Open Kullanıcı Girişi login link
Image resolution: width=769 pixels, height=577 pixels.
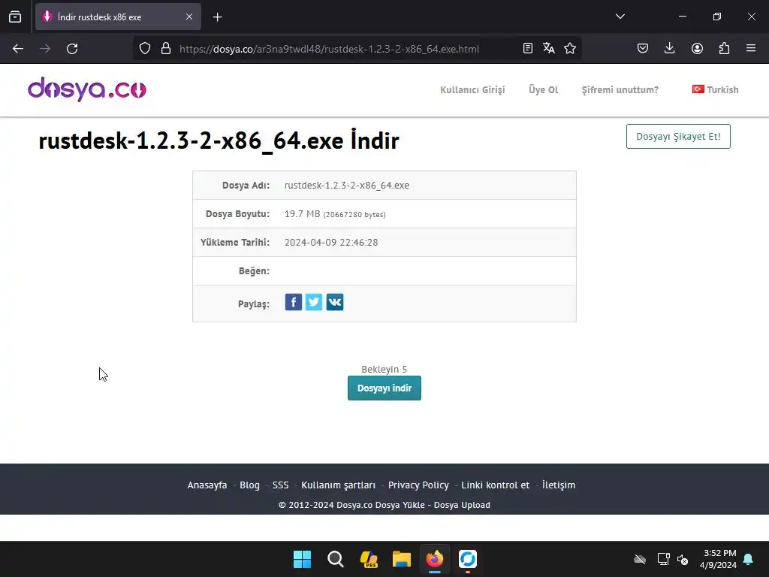point(472,90)
